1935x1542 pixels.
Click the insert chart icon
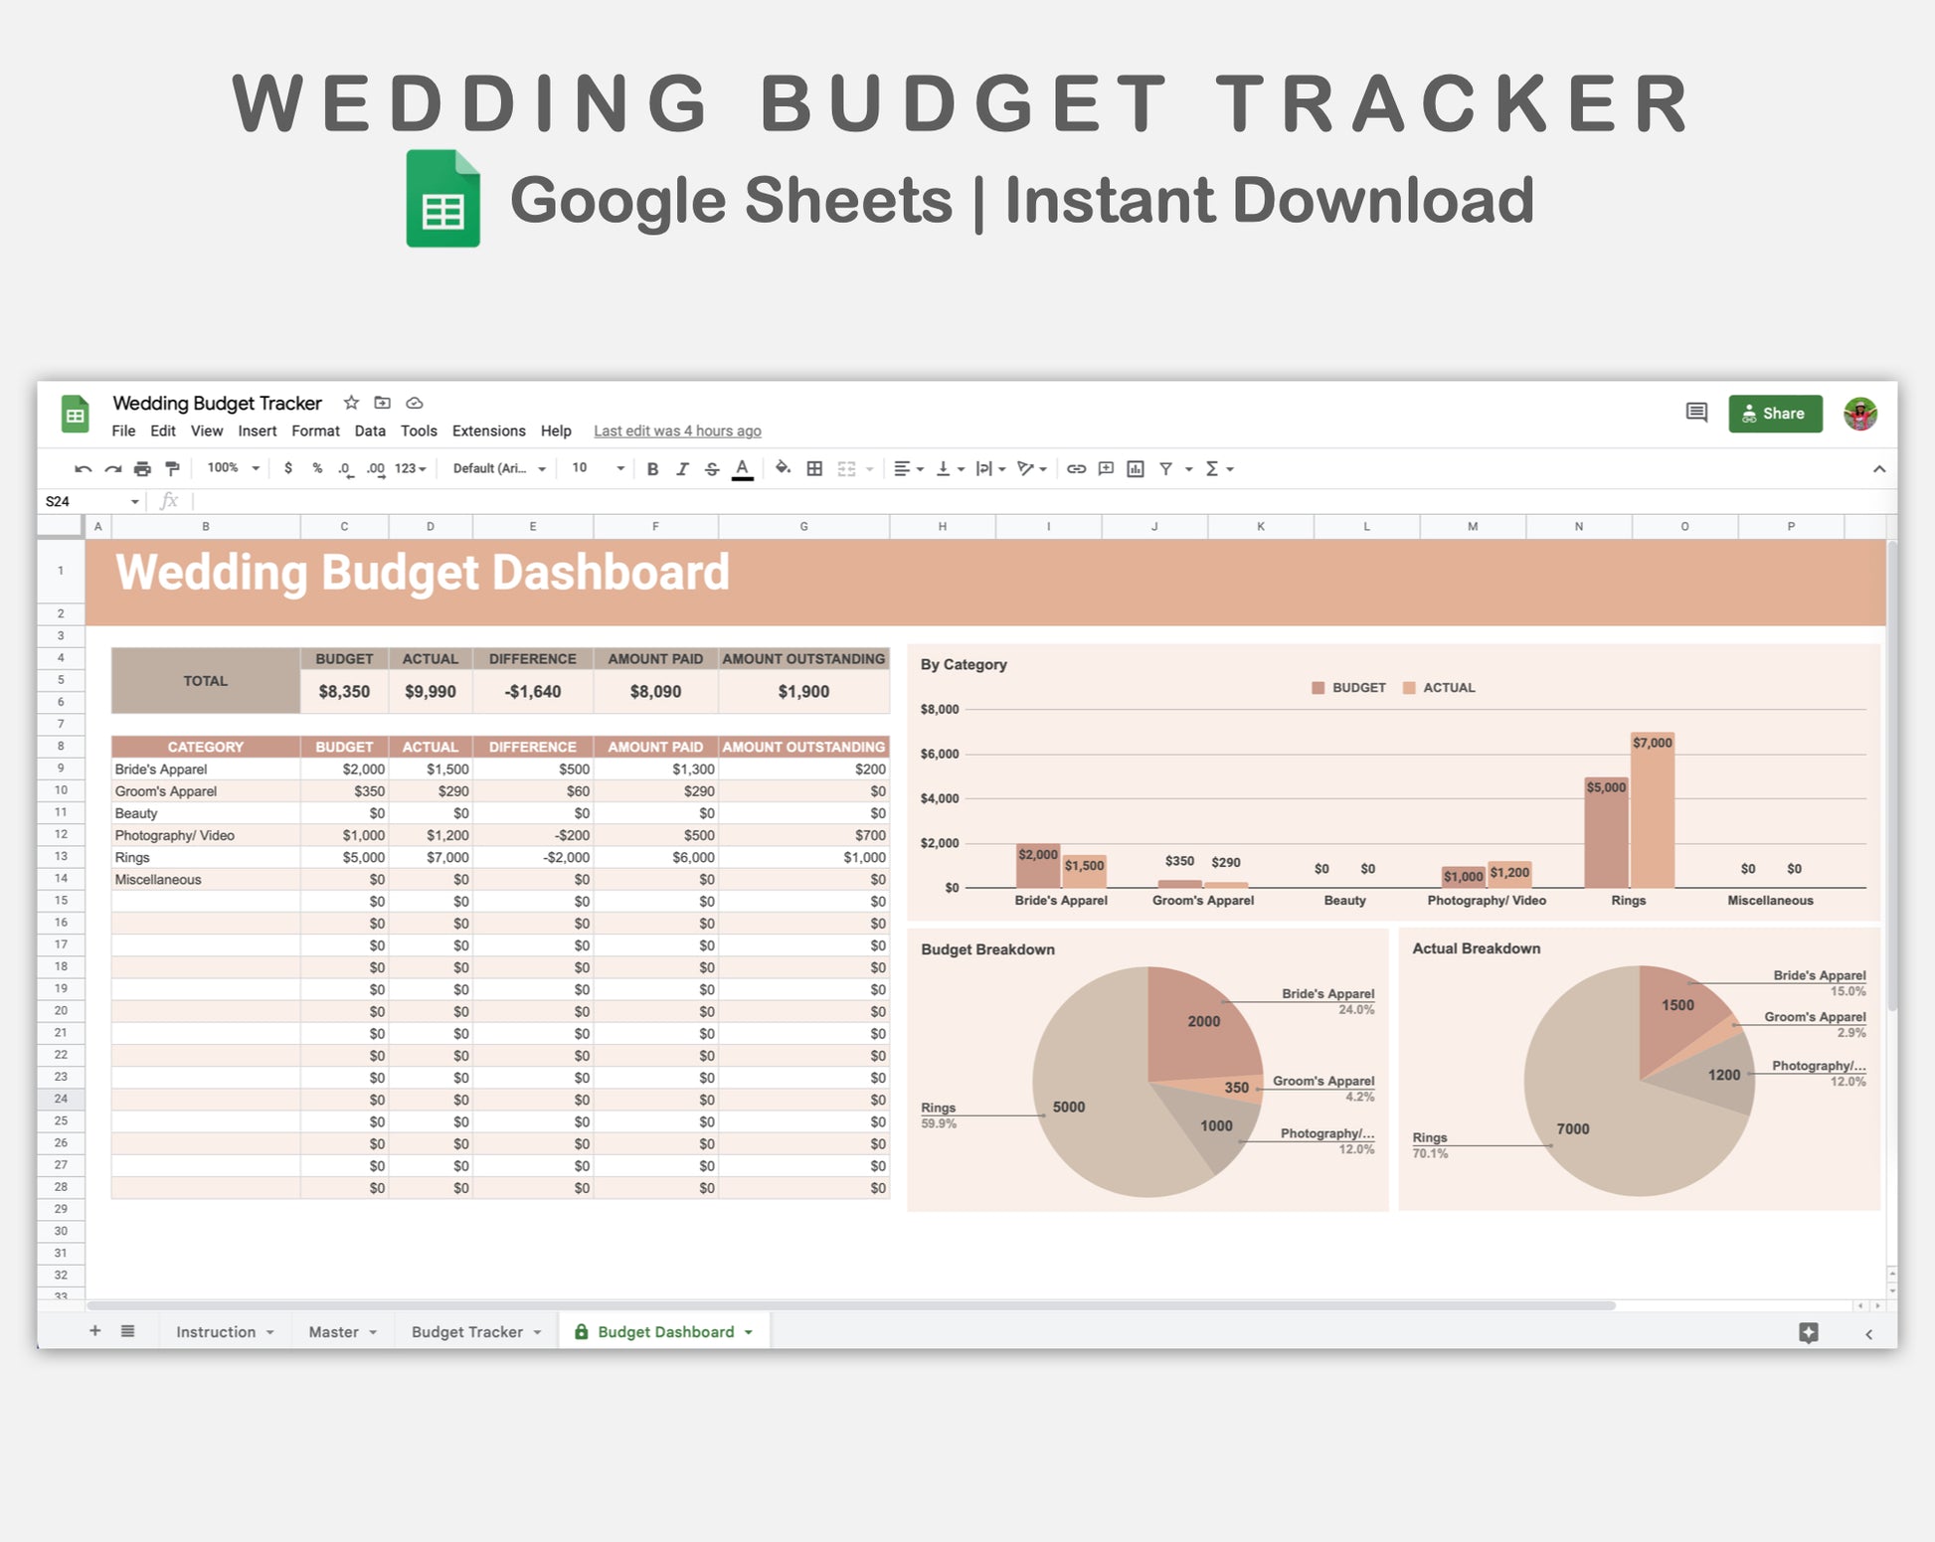(x=1136, y=469)
